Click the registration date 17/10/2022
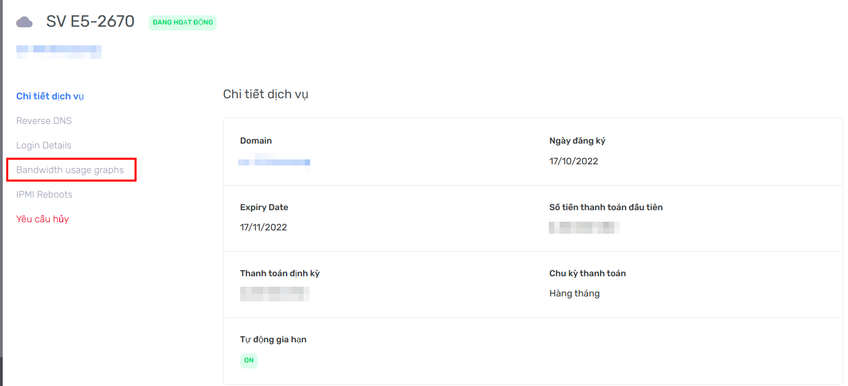 (573, 161)
